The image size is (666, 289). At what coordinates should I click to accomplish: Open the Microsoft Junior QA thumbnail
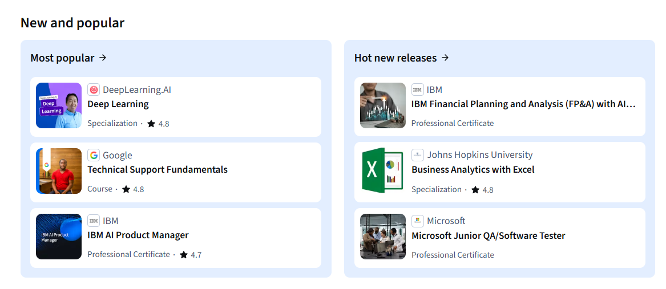[383, 237]
